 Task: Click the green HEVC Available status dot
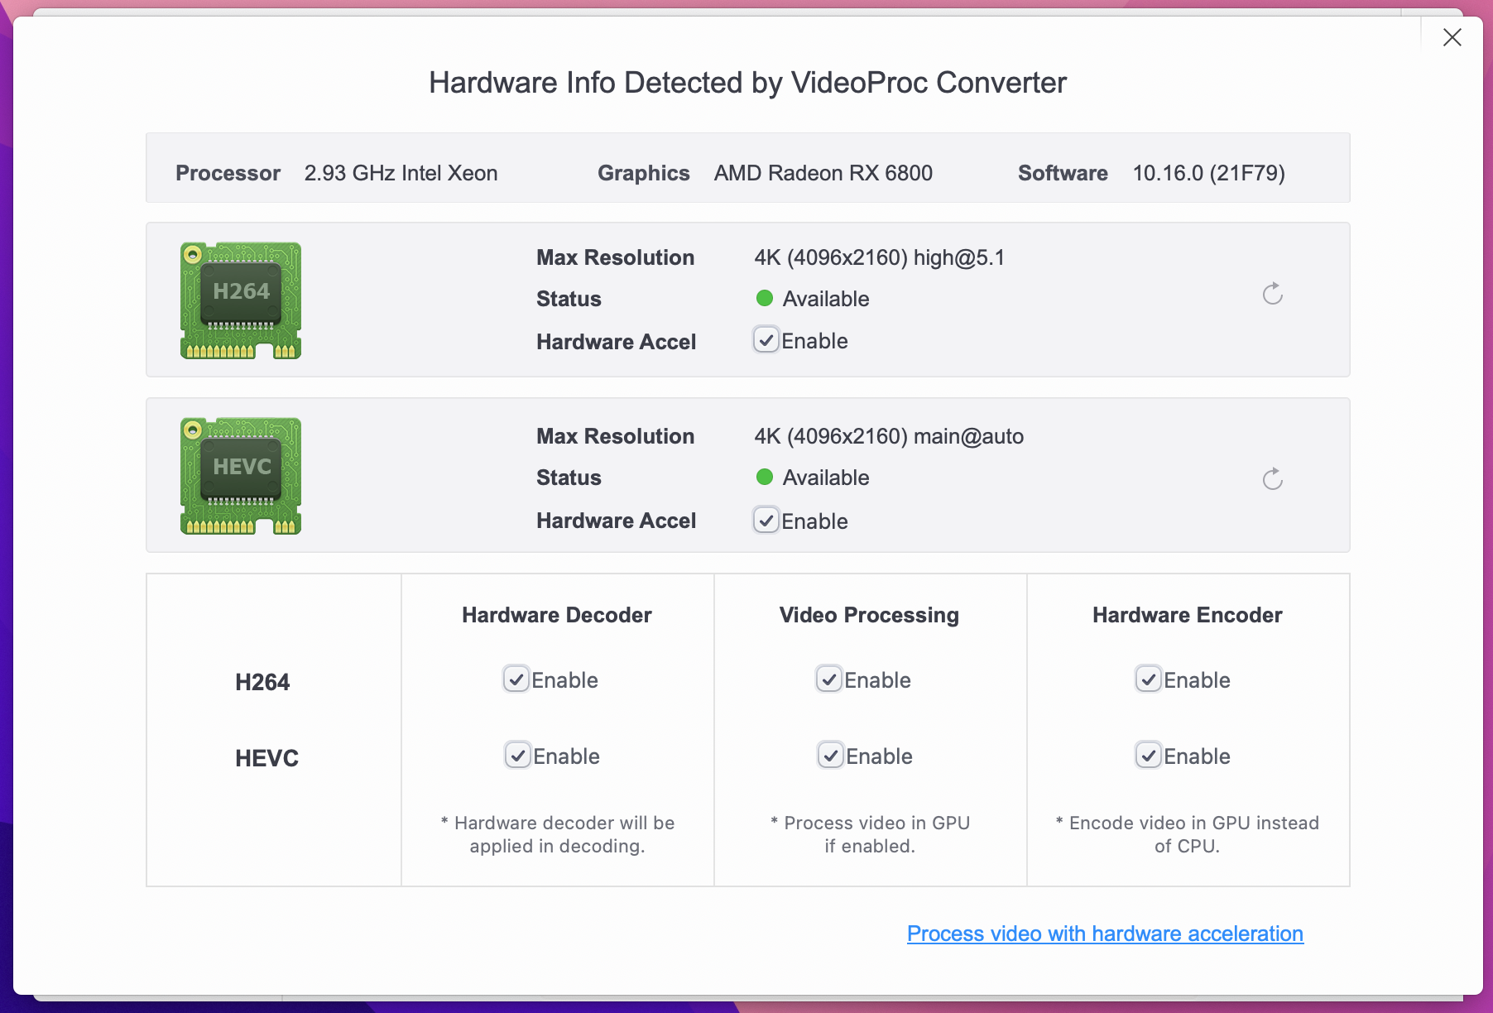click(x=765, y=477)
